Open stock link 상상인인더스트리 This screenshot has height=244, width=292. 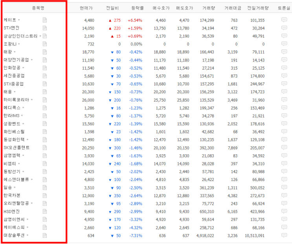click(x=20, y=36)
